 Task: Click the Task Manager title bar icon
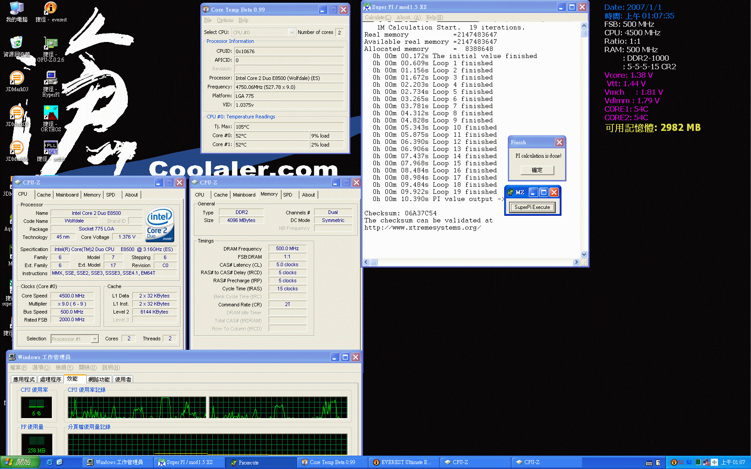pyautogui.click(x=12, y=357)
